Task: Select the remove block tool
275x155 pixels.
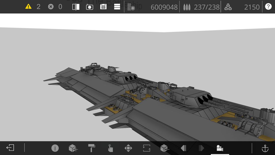Action: coord(165,148)
